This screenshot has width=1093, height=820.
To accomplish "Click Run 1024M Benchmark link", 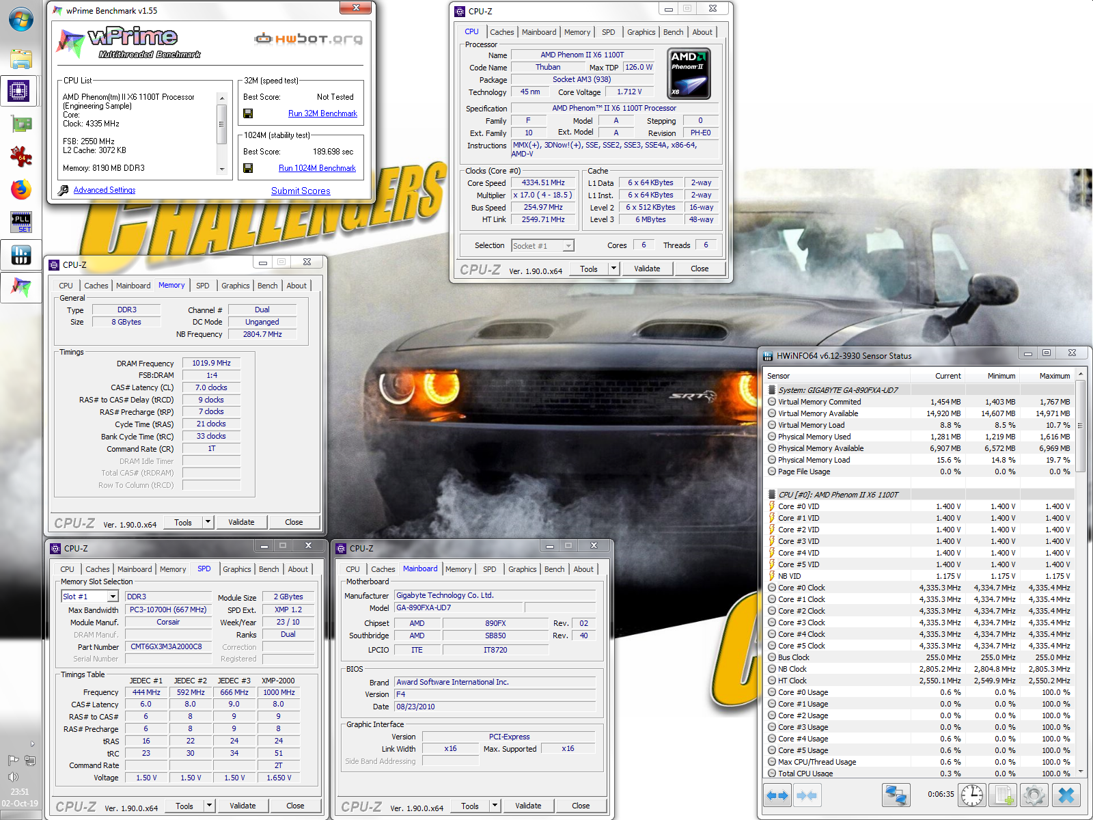I will click(x=317, y=168).
